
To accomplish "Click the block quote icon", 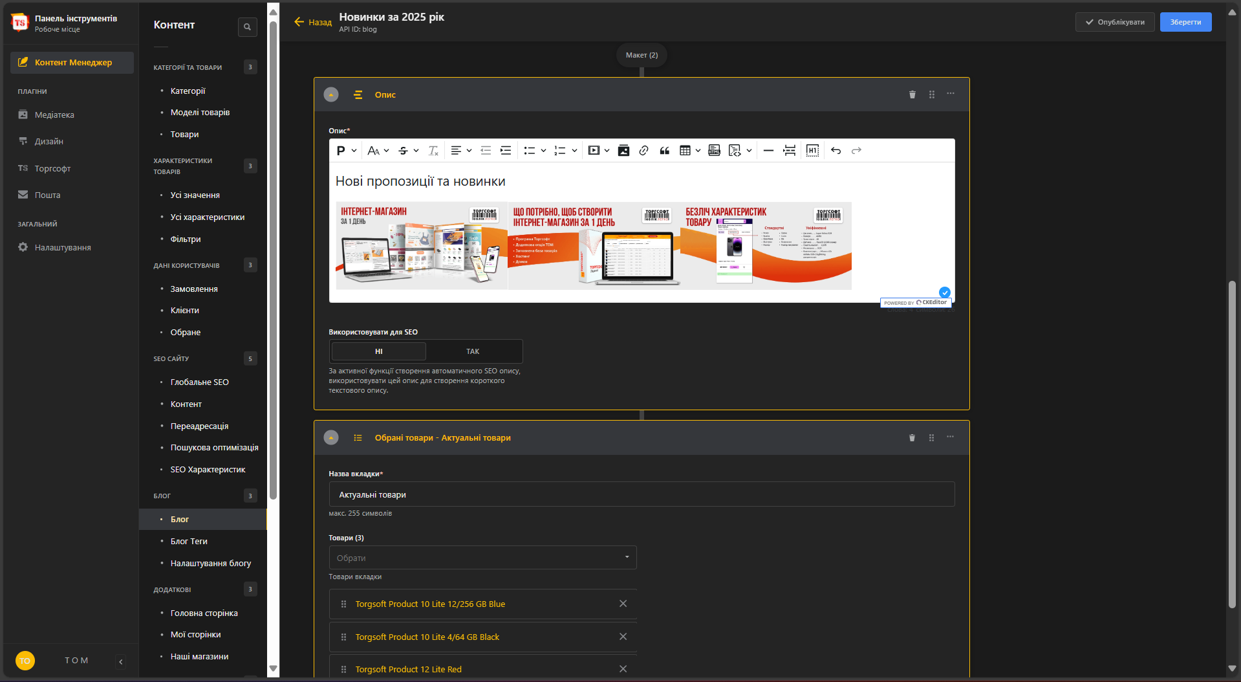I will (664, 151).
